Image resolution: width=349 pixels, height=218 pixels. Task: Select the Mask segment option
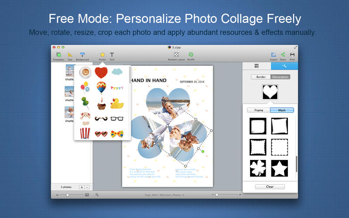coord(281,110)
